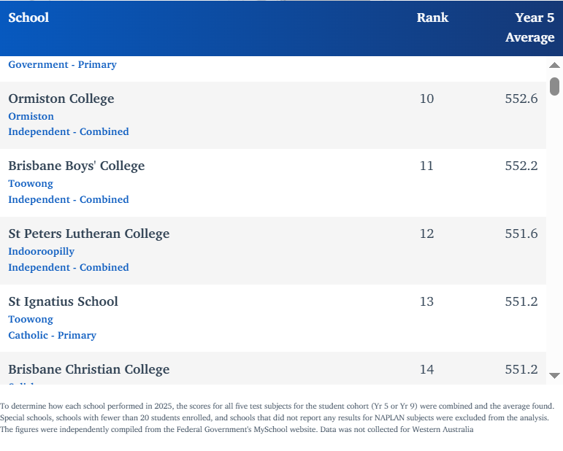Select Independent - Combined under St Peters
The image size is (563, 451).
[x=69, y=268]
